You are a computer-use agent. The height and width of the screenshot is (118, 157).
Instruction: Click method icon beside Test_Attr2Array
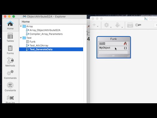click(27, 46)
